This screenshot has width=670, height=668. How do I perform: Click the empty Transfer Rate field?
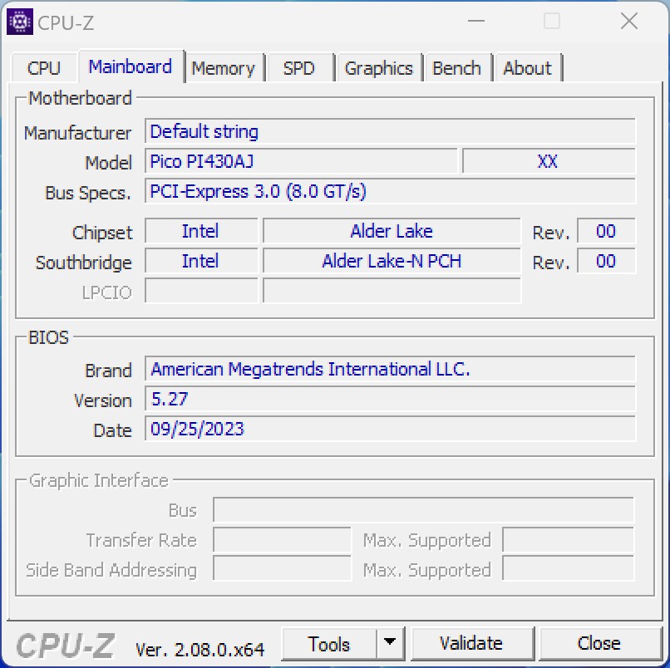pyautogui.click(x=282, y=539)
